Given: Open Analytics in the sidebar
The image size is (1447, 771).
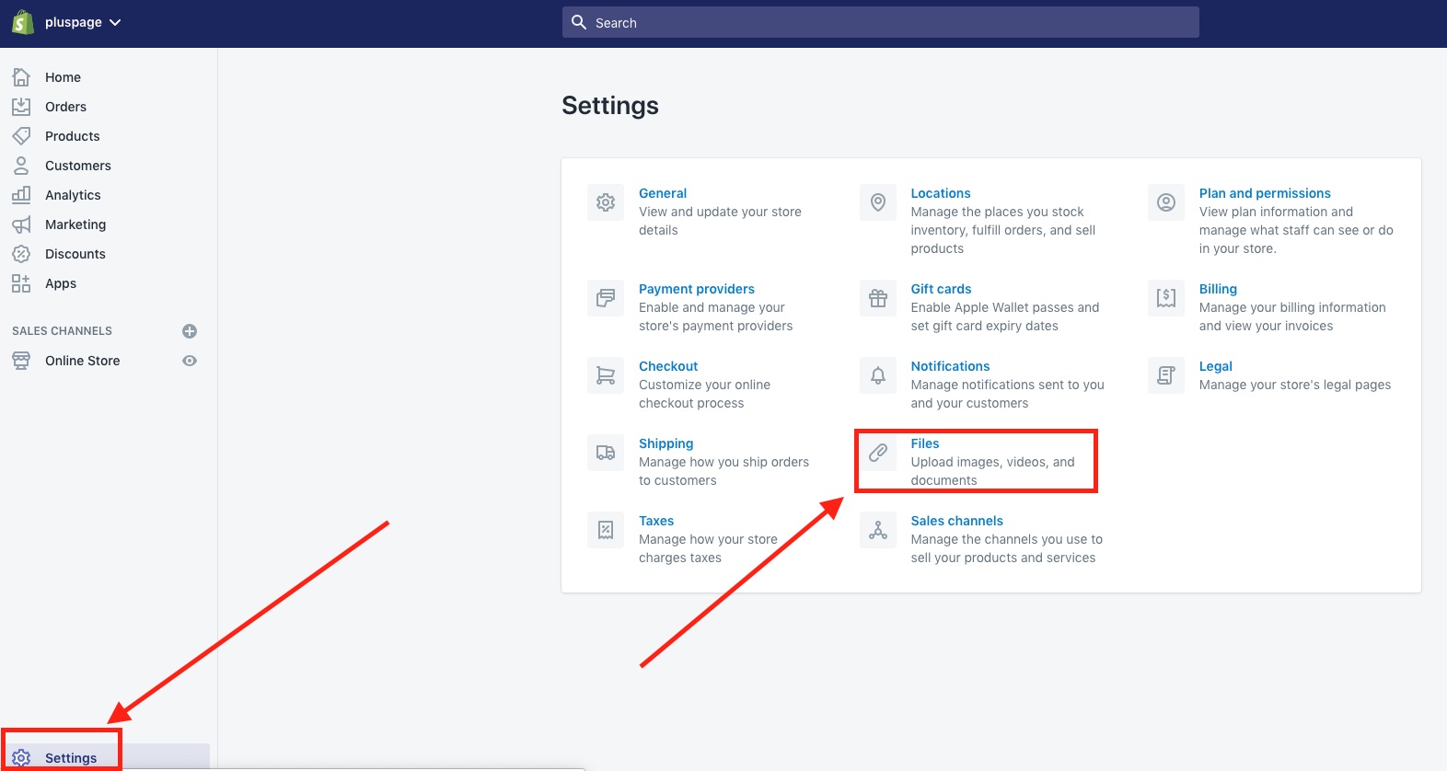Looking at the screenshot, I should 73,195.
